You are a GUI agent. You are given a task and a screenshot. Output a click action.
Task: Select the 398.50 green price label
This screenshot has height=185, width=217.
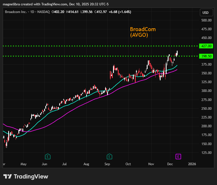(x=206, y=56)
